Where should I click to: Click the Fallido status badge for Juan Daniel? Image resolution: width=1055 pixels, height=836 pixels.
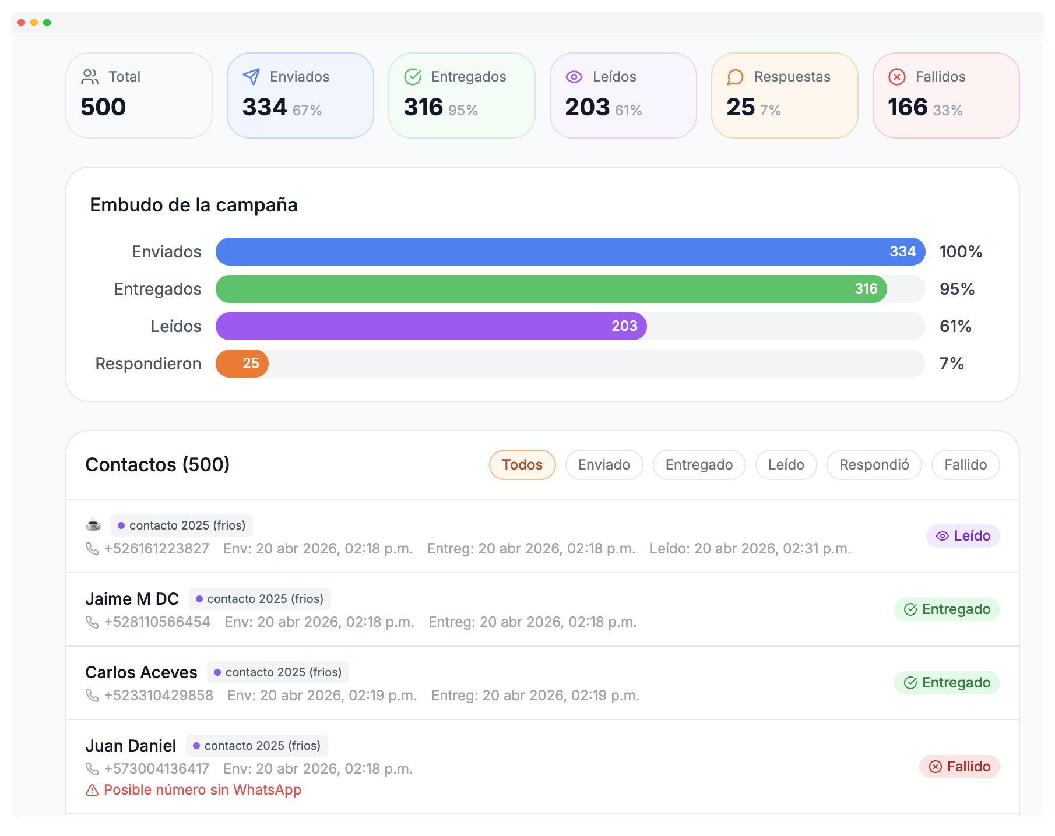(x=959, y=767)
